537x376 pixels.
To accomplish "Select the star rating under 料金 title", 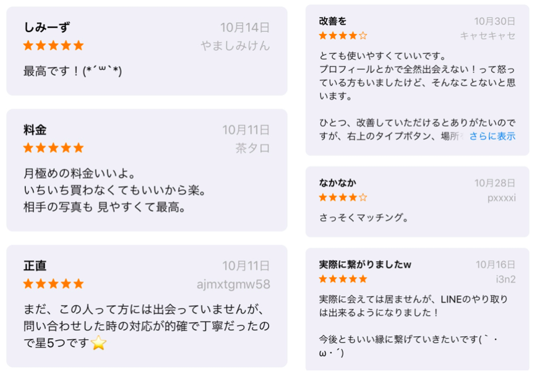I will (53, 148).
